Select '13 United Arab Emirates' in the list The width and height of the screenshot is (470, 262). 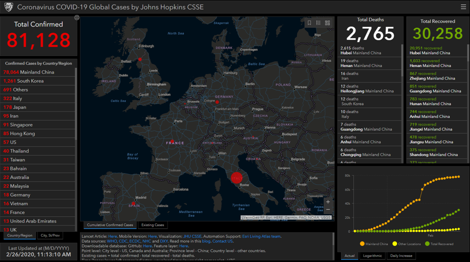pyautogui.click(x=37, y=221)
